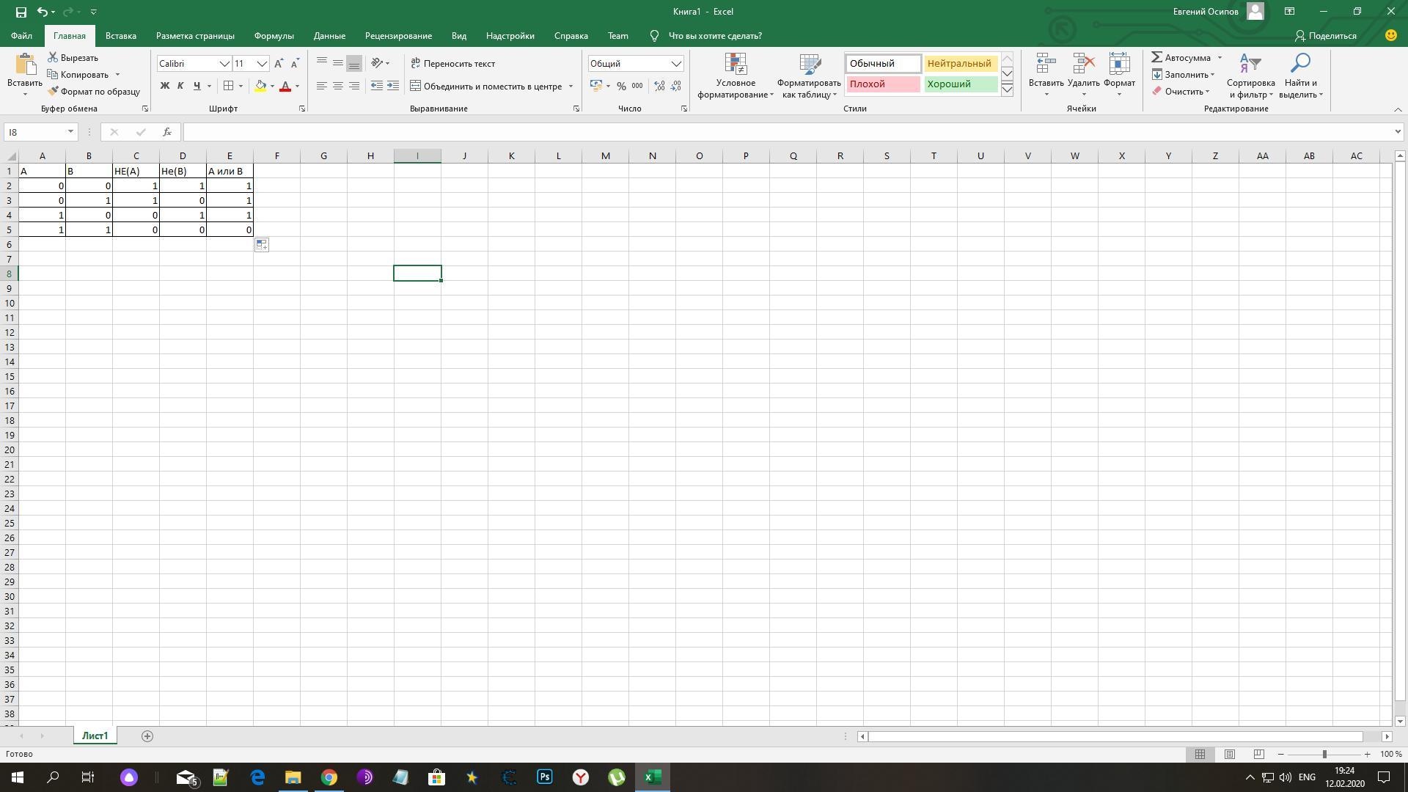Switch to the Вставка ribbon tab
1408x792 pixels.
[120, 35]
